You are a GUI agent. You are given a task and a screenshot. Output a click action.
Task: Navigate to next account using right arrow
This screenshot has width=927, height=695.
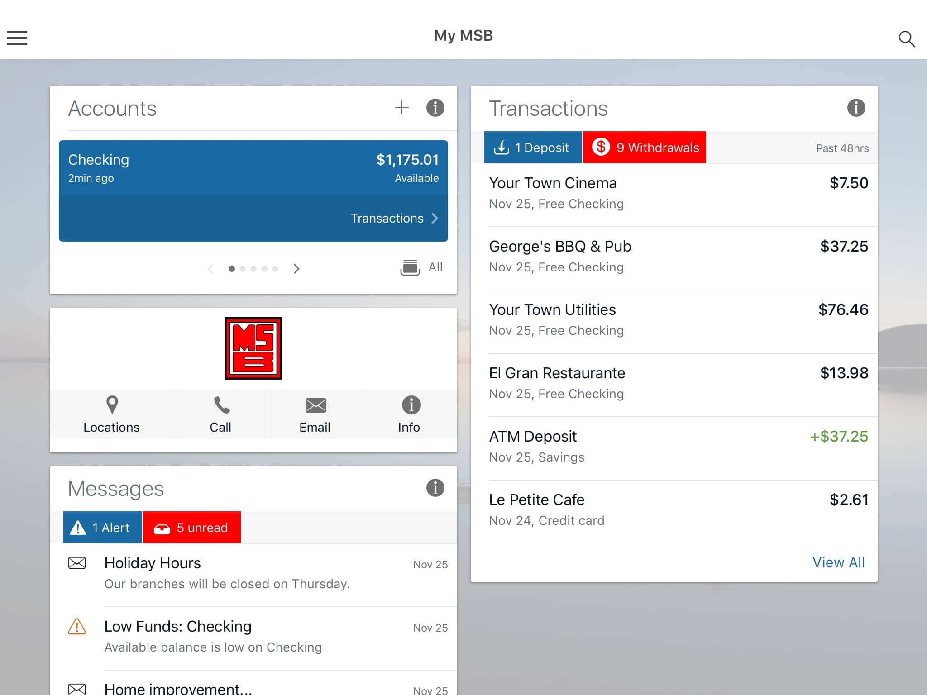point(296,268)
